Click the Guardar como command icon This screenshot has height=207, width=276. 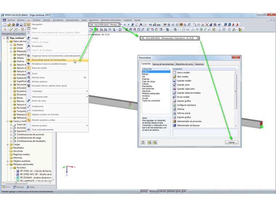tap(174, 85)
